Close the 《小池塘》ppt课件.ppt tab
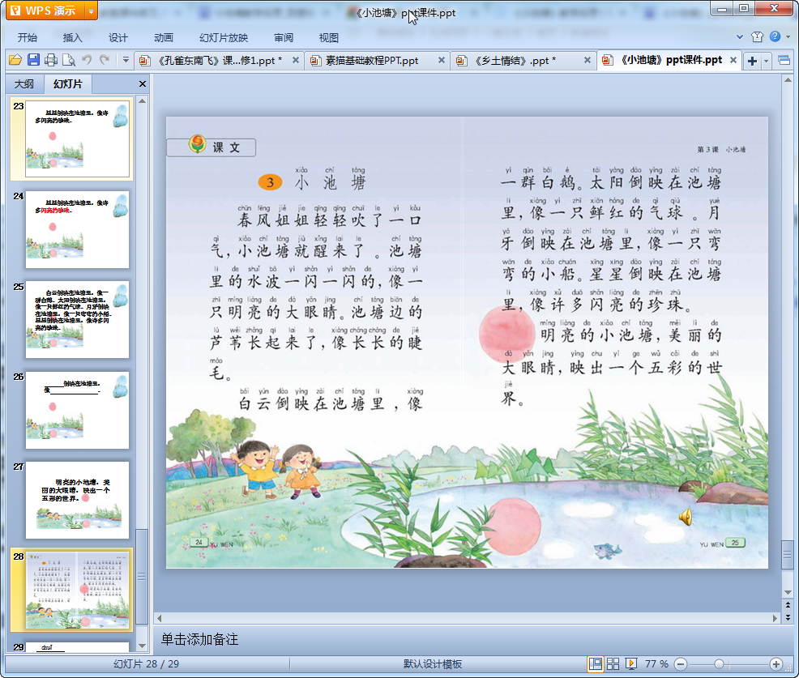This screenshot has height=678, width=799. [733, 60]
